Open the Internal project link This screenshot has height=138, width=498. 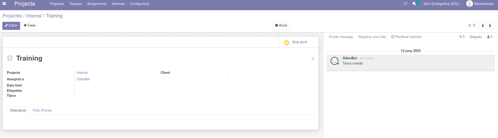click(x=82, y=73)
